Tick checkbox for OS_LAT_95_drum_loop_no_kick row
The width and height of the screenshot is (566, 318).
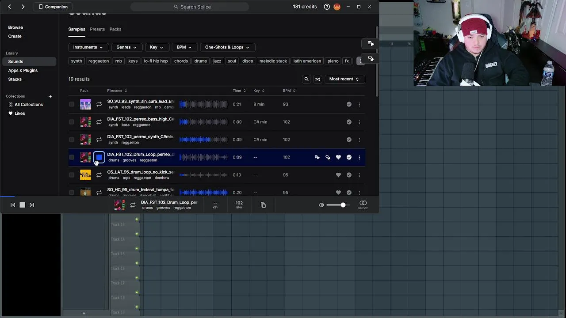pos(72,175)
